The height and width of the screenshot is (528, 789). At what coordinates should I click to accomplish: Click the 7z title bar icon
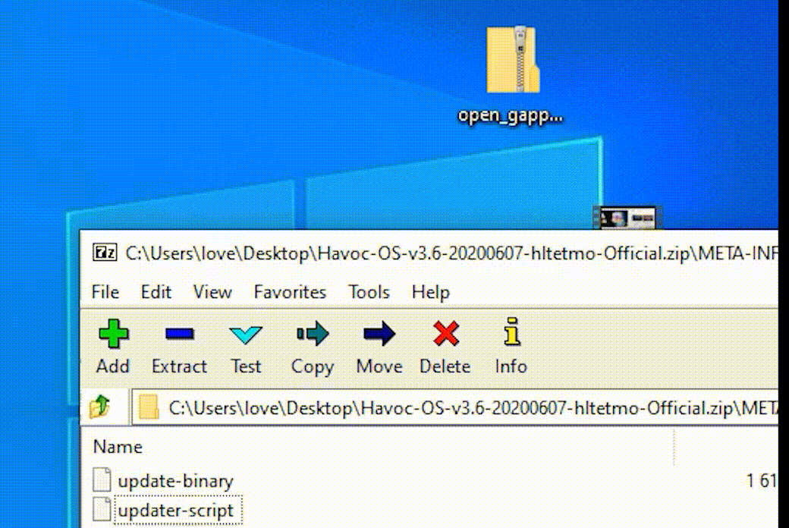click(x=104, y=253)
